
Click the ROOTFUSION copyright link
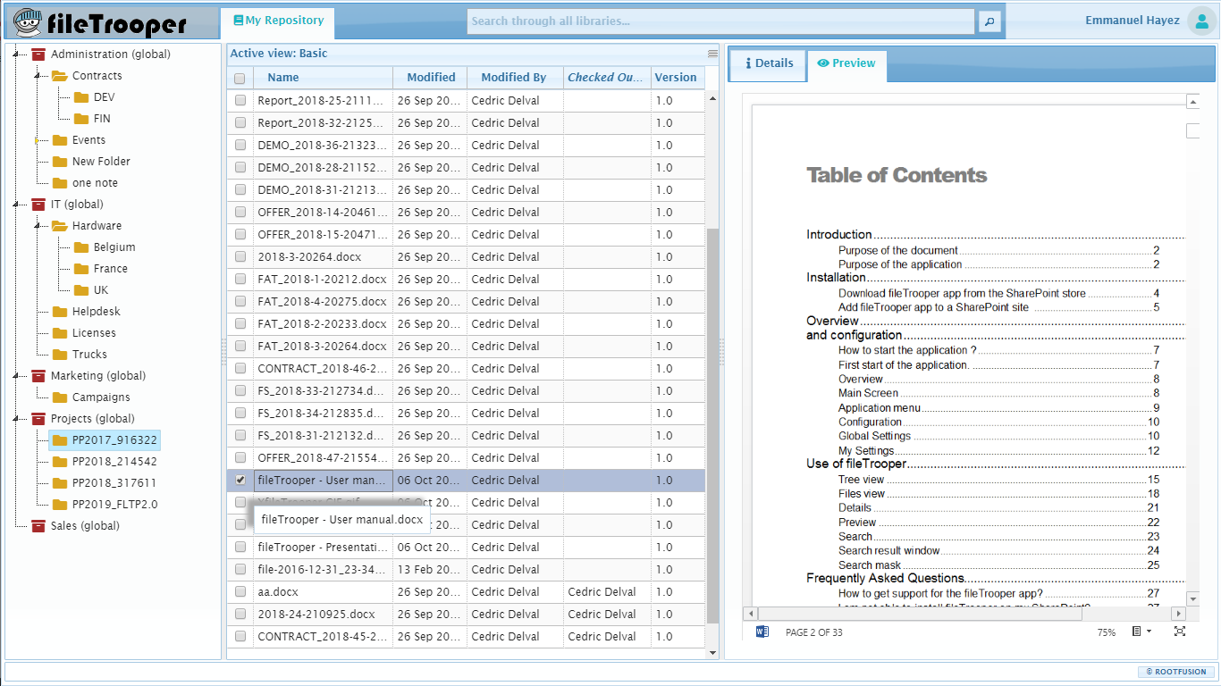(1176, 672)
